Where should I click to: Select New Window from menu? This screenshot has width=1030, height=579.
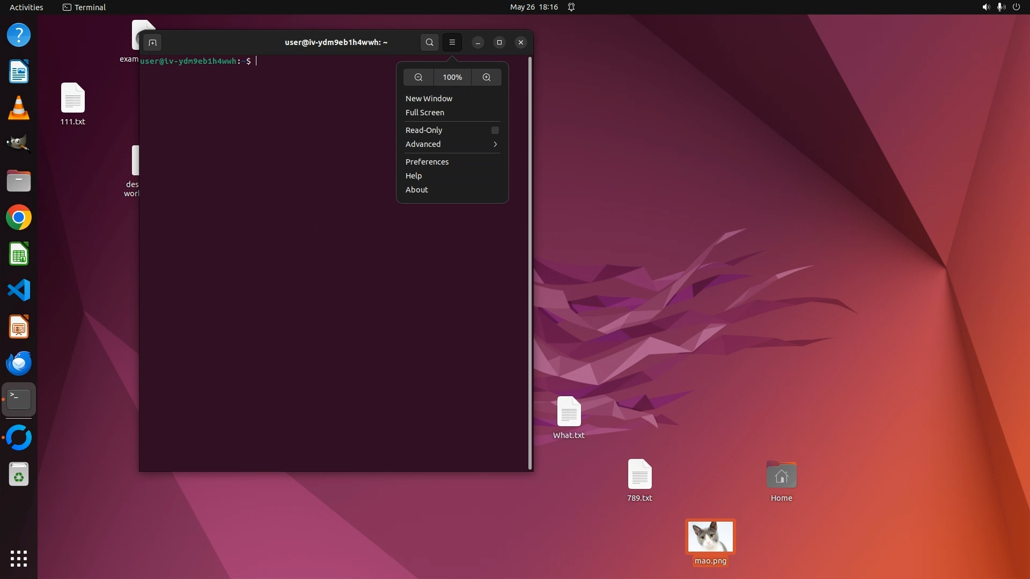click(429, 99)
